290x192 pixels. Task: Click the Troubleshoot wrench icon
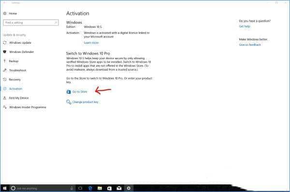tap(5, 70)
